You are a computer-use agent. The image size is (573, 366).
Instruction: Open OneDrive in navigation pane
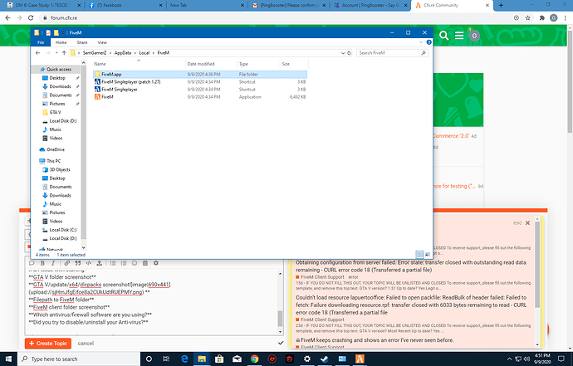[56, 149]
